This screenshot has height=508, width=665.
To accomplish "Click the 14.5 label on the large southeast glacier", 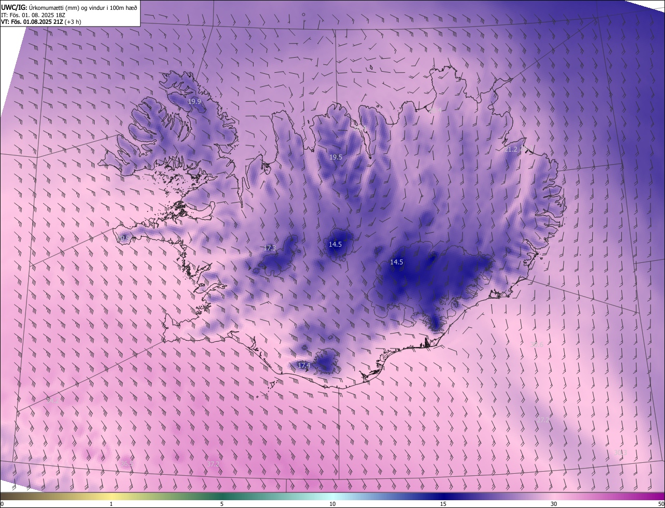I will 396,262.
